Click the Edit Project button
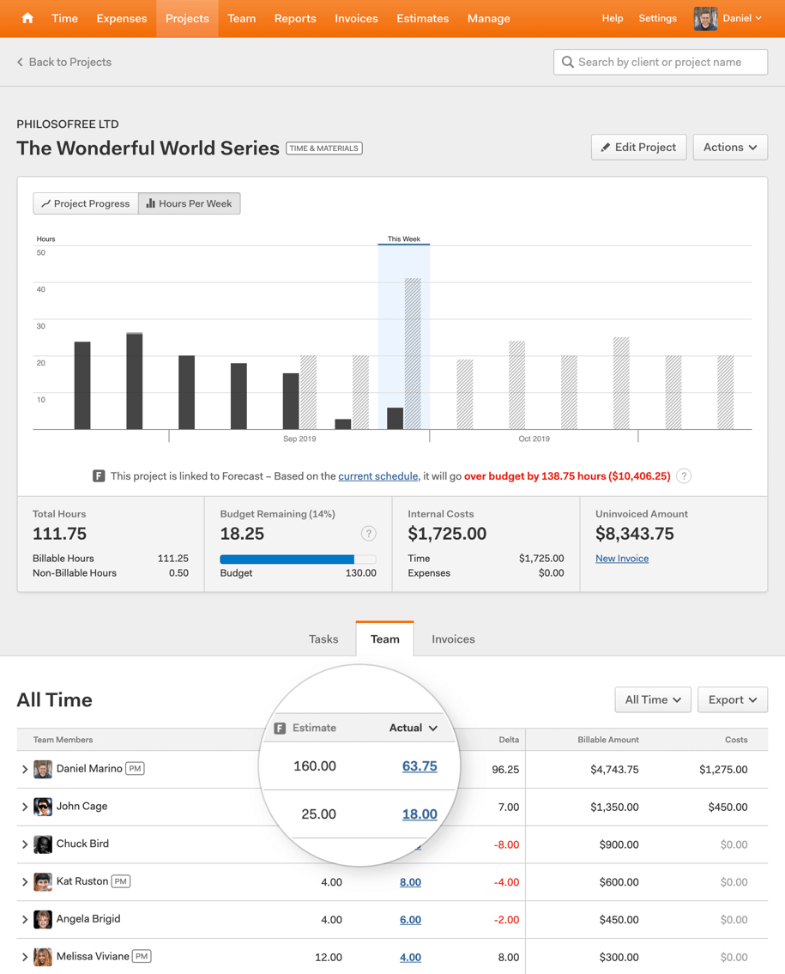 coord(638,148)
